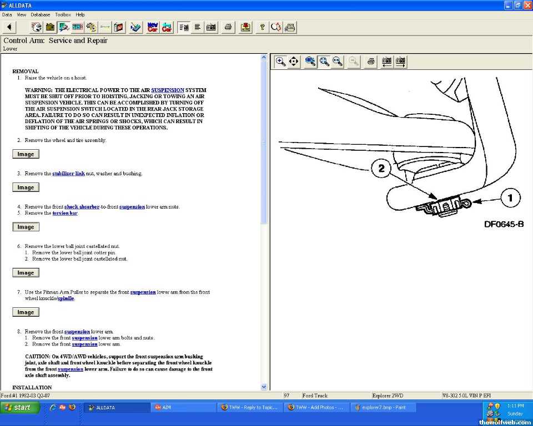This screenshot has height=426, width=533.
Task: Open the stabilizer link hyperlink
Action: click(x=68, y=174)
